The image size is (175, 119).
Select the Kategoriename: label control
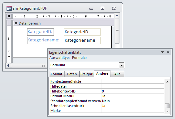pyautogui.click(x=44, y=40)
